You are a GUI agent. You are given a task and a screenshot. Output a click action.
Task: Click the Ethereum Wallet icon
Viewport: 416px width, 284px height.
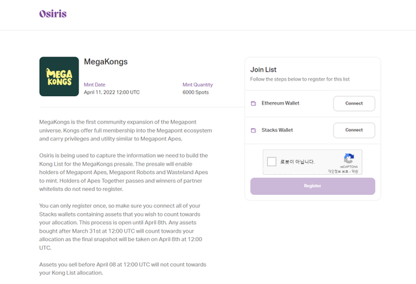tap(253, 103)
